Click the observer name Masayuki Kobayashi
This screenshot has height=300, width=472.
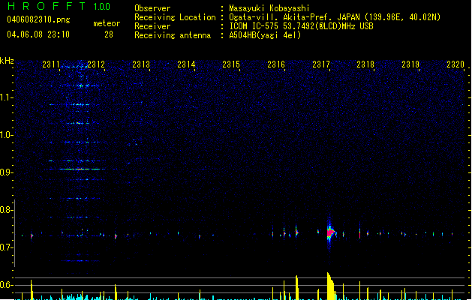click(269, 8)
